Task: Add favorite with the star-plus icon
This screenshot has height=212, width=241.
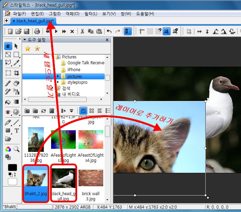Action: pos(37,48)
